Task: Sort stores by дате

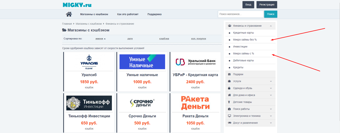Action: 130,39
